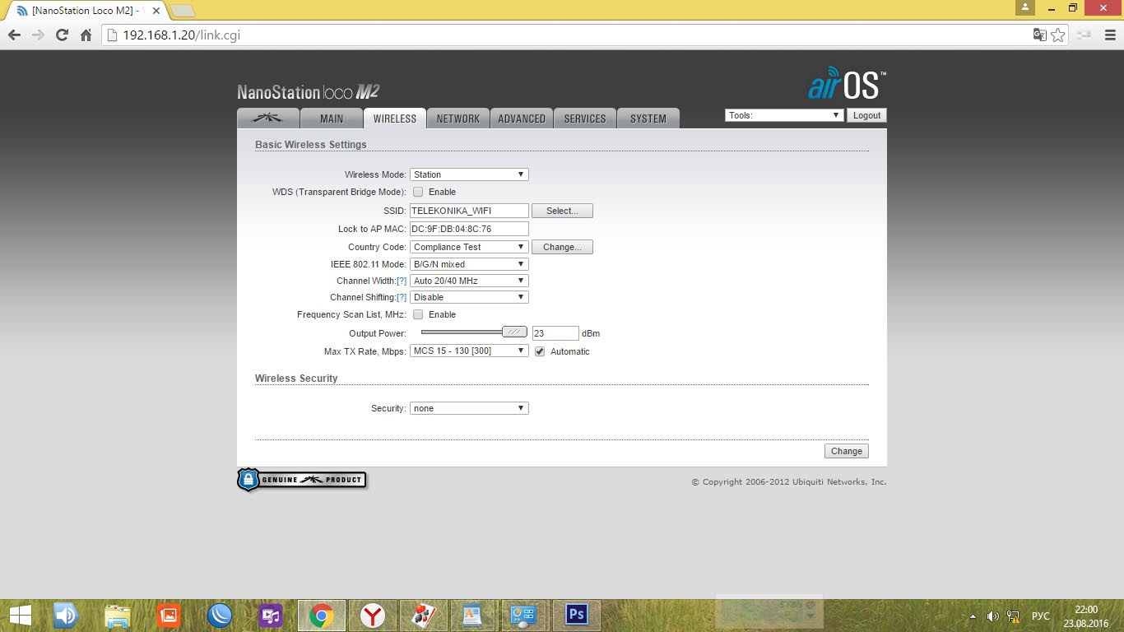Click the Chrome user profile icon

click(1024, 7)
